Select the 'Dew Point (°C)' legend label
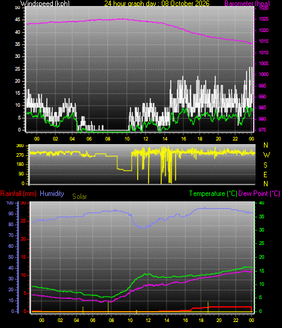 pos(259,194)
